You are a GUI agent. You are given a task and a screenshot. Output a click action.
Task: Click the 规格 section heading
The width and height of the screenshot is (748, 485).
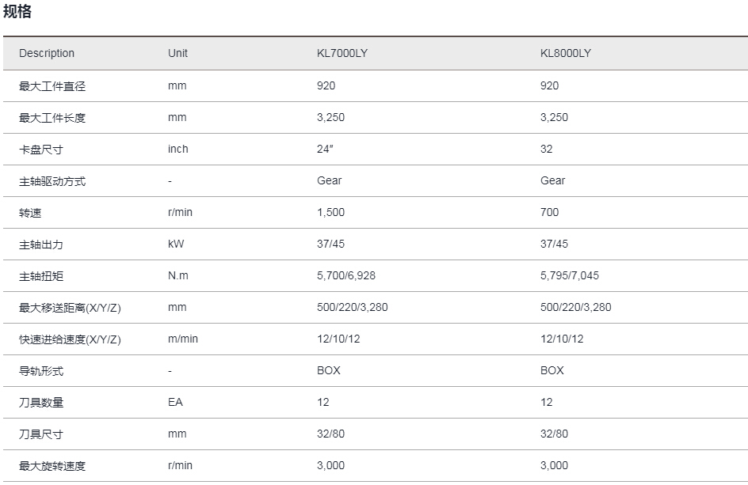tap(17, 10)
